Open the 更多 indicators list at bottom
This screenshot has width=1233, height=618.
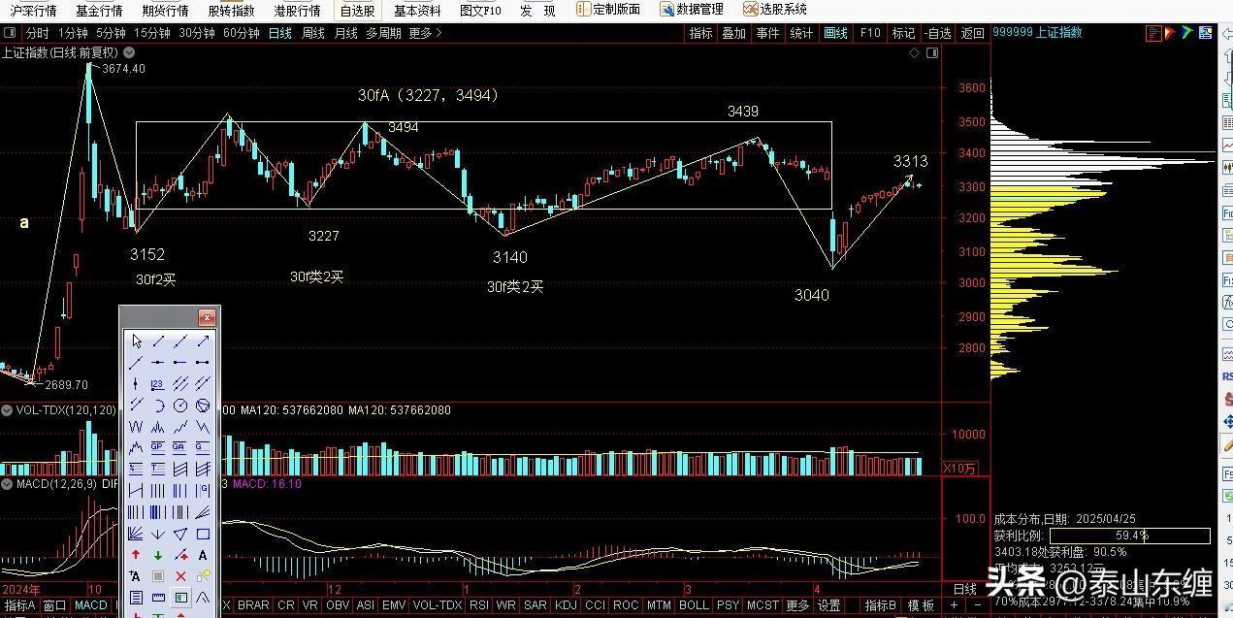(797, 605)
